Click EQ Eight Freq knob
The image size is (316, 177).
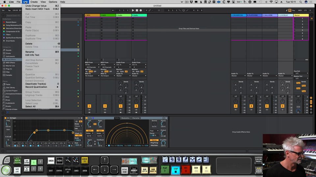[8, 124]
